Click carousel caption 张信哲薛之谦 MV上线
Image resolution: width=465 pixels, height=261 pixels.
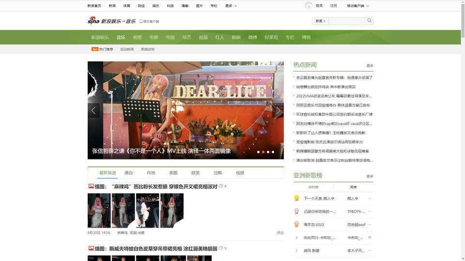[x=161, y=151]
